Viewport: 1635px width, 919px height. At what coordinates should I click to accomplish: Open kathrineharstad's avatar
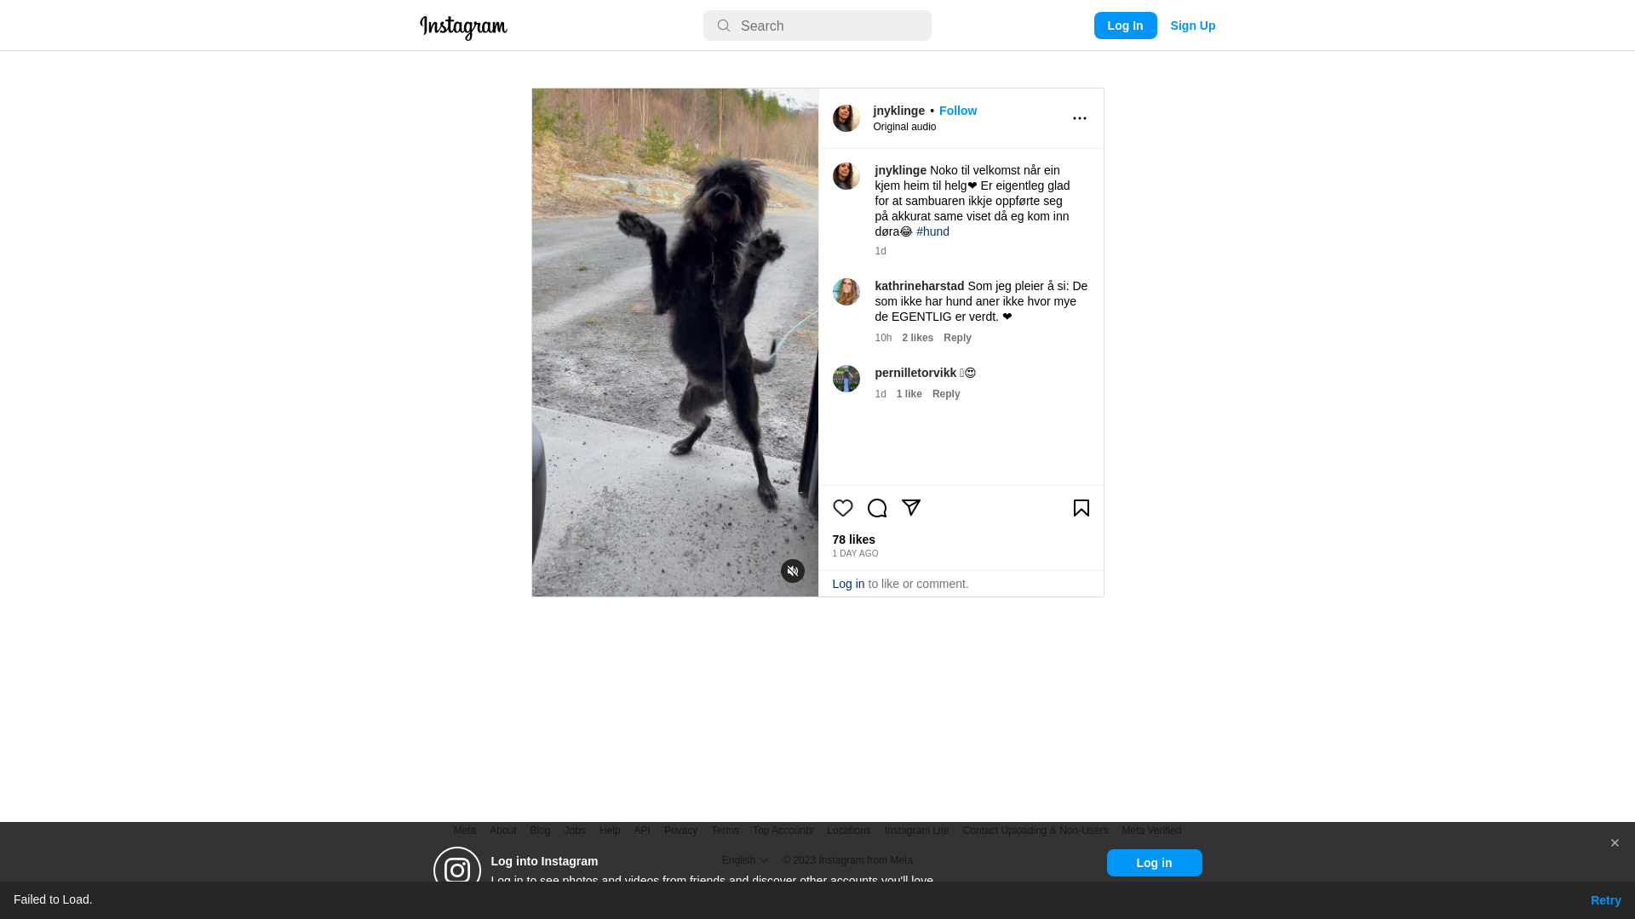click(846, 292)
